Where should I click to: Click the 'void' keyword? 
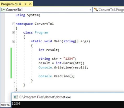coord(48,41)
